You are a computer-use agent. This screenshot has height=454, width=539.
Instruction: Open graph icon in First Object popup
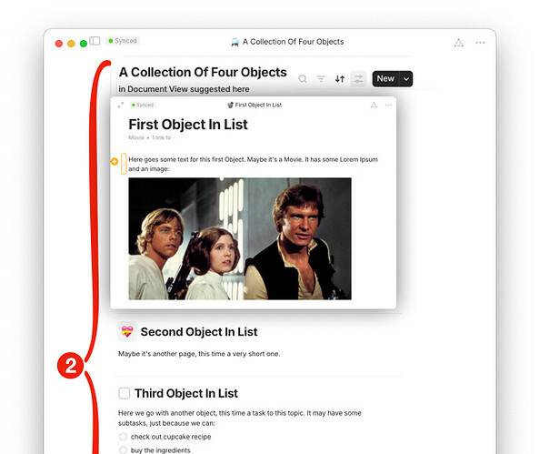coord(374,105)
